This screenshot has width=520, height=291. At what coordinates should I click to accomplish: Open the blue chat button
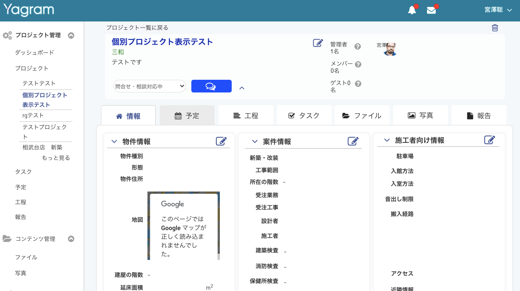click(211, 86)
